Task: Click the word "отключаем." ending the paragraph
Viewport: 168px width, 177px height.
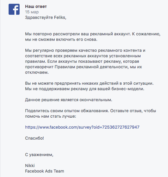Action: point(37,72)
